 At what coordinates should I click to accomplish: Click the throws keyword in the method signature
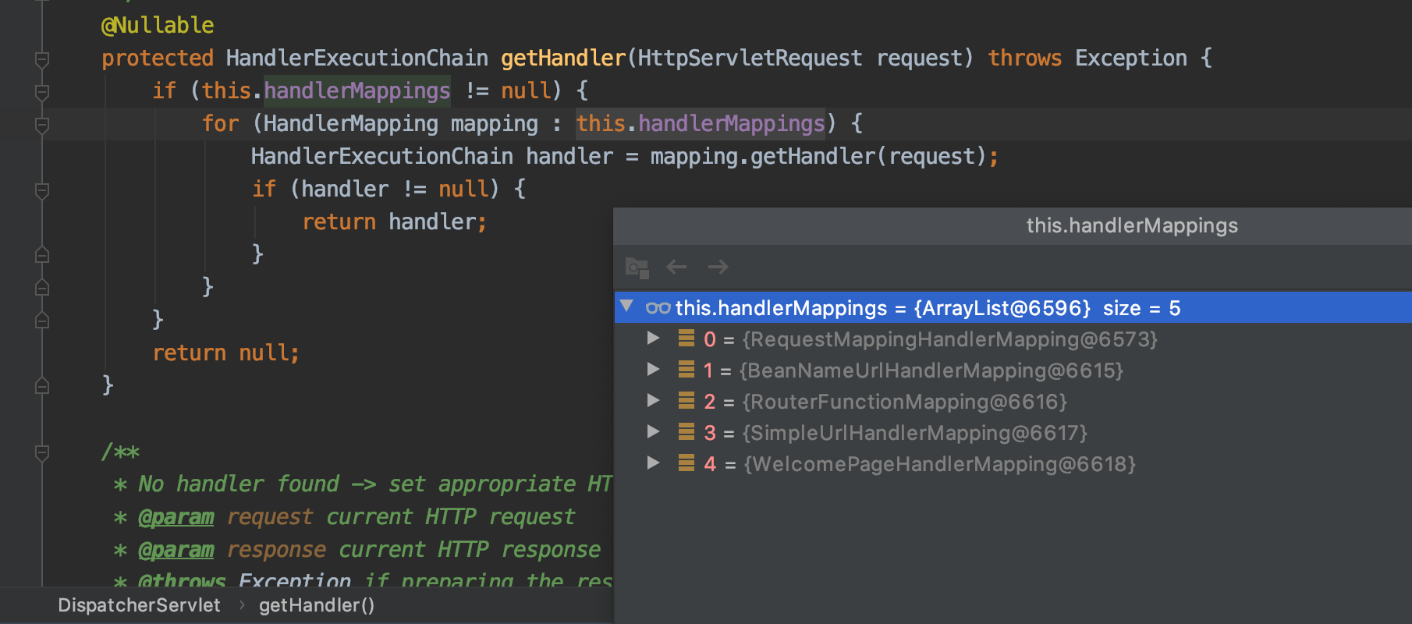[1025, 58]
